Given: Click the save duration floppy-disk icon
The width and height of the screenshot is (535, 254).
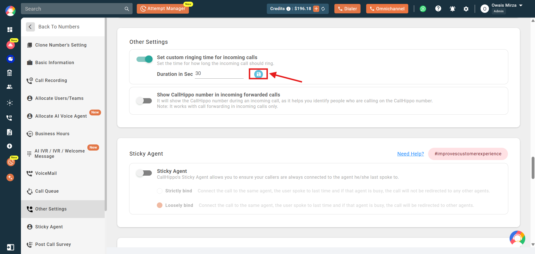Looking at the screenshot, I should [x=258, y=74].
